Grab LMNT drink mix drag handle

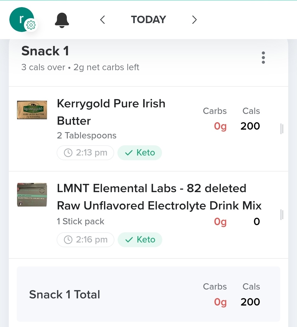pos(282,215)
